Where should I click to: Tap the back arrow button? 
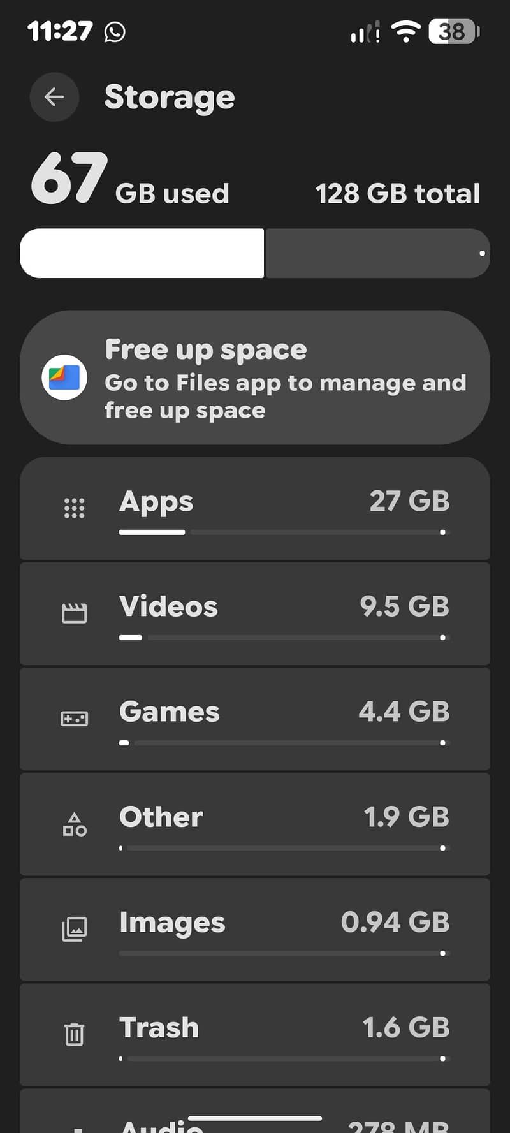54,97
